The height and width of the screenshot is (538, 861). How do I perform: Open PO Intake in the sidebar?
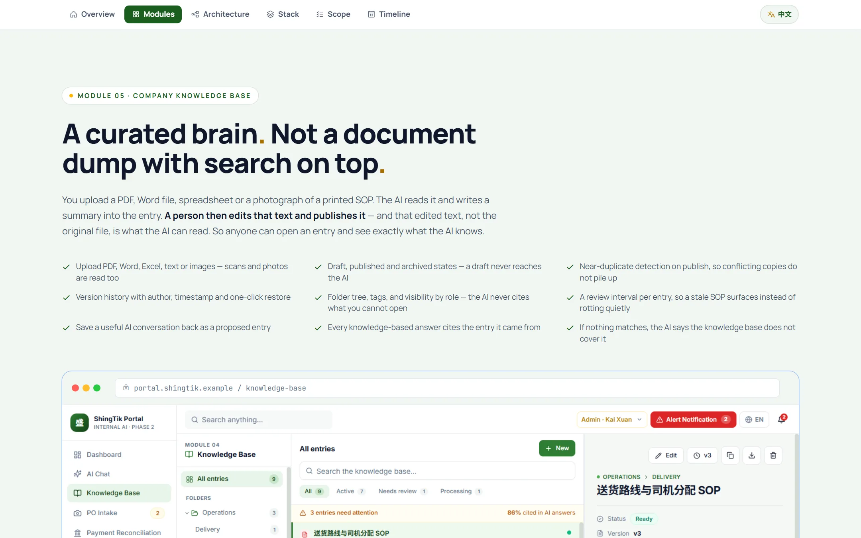[119, 513]
